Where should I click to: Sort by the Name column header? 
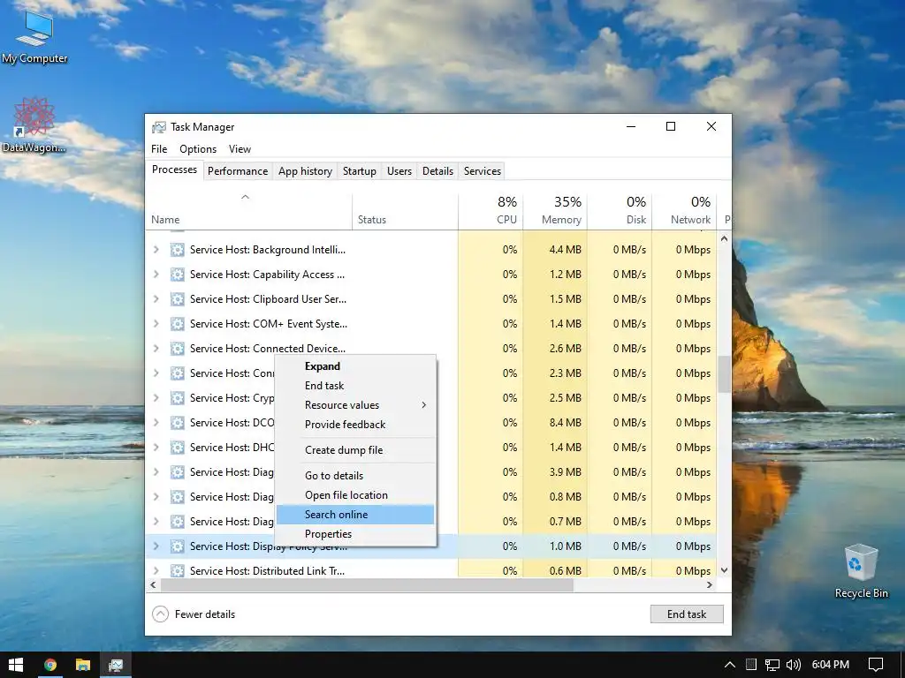(x=248, y=210)
